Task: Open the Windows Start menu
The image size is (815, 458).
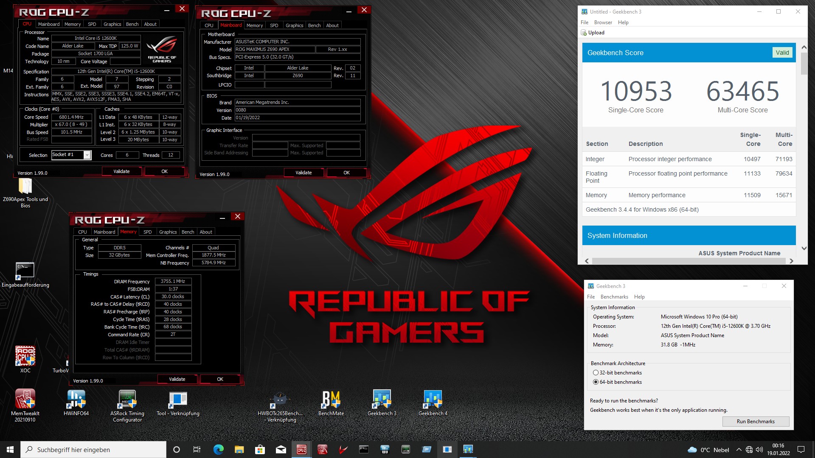Action: [x=10, y=450]
